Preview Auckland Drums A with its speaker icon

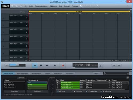[57, 83]
